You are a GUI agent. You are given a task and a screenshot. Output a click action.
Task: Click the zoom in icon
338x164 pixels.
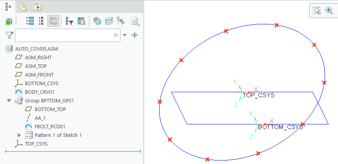[329, 10]
